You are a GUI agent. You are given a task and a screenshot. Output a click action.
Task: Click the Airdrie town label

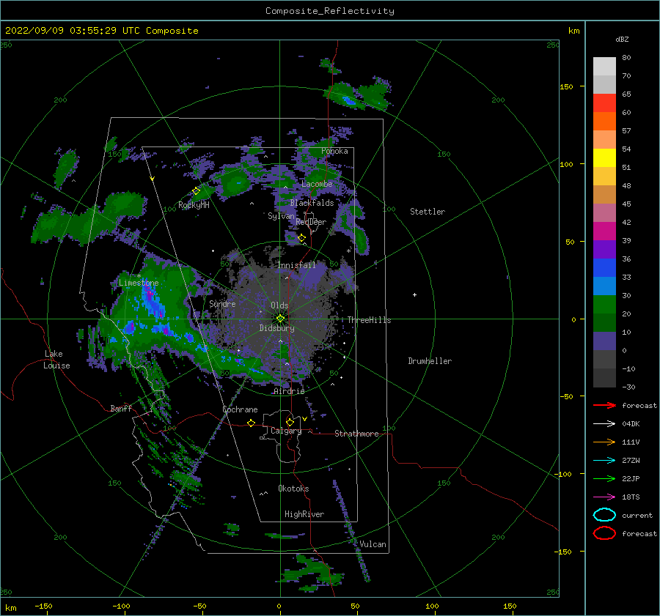pos(289,391)
